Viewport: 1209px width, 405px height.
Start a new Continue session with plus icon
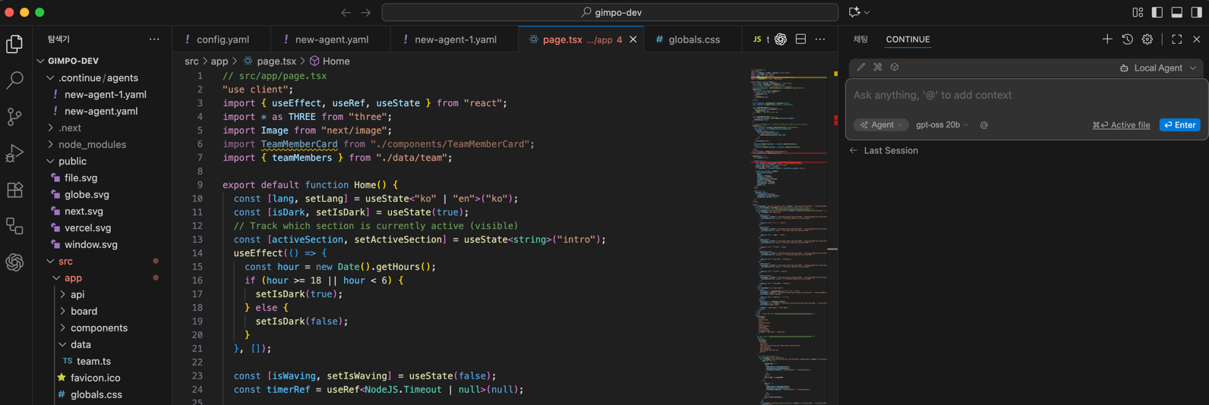[x=1107, y=39]
